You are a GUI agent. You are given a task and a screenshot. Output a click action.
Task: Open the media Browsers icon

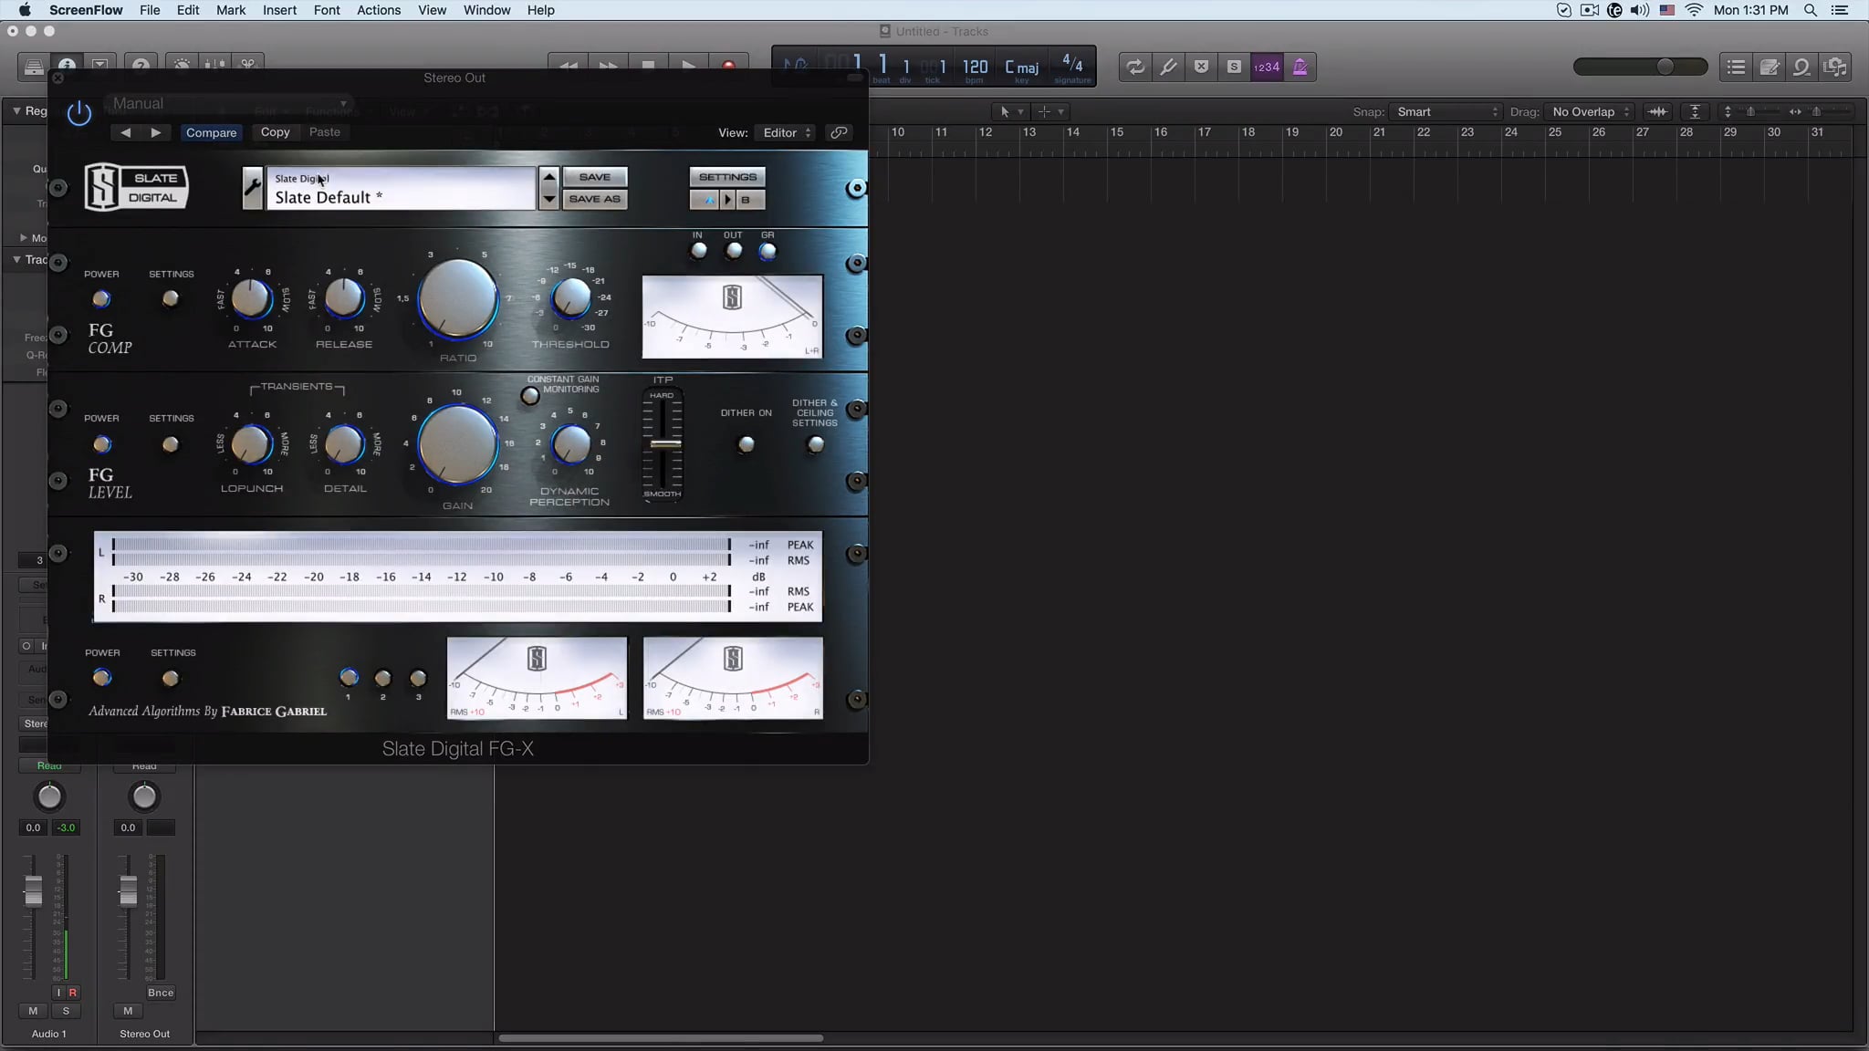[x=1834, y=67]
